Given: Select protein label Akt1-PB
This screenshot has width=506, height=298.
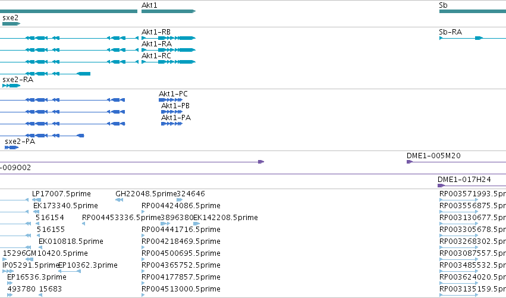Looking at the screenshot, I should coord(175,106).
